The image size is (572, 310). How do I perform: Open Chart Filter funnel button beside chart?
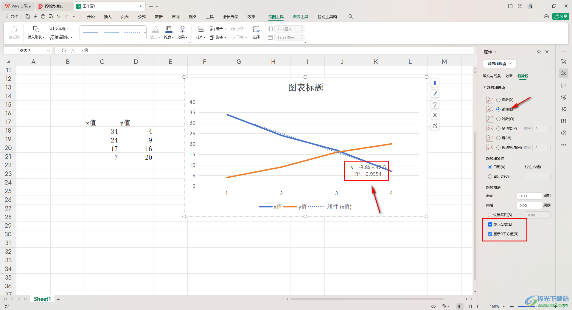click(435, 104)
